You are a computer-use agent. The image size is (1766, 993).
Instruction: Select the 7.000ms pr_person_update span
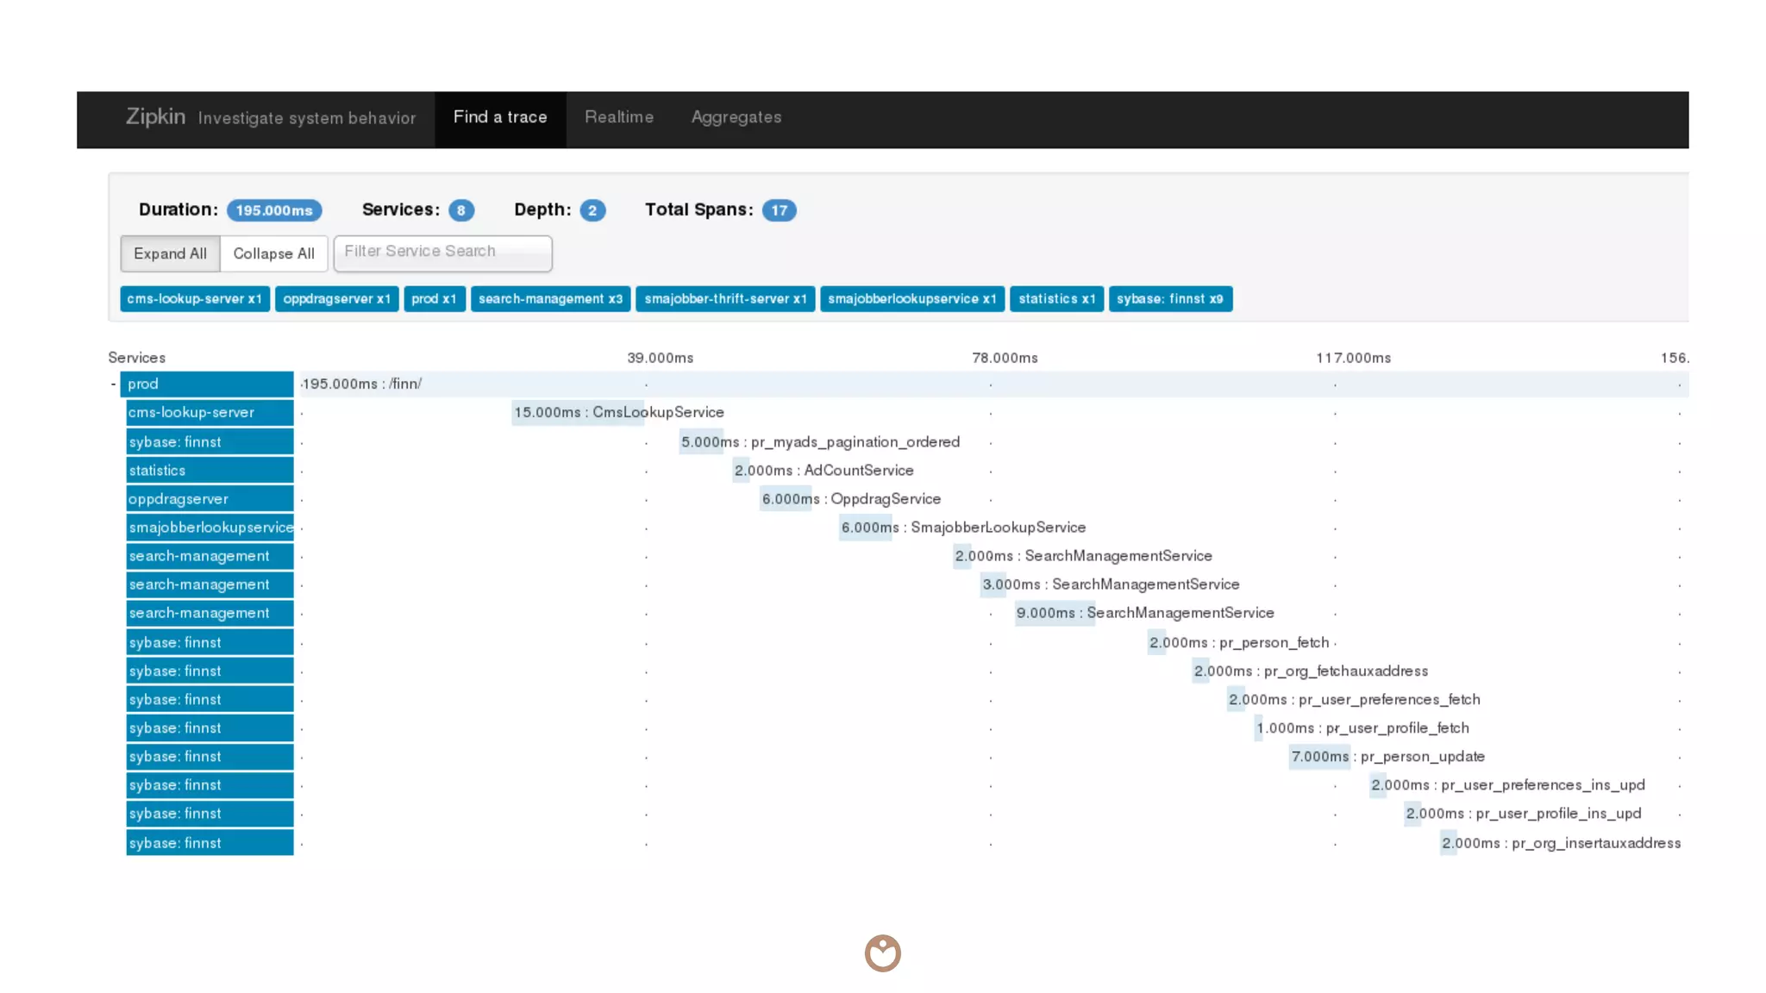1319,757
